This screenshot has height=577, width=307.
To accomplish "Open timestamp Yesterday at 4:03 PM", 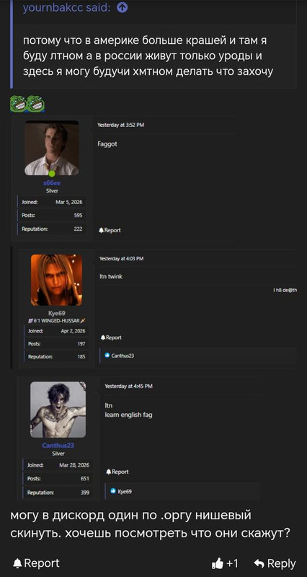I will [x=121, y=259].
